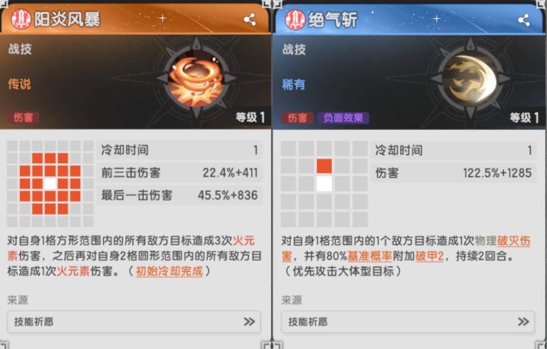This screenshot has width=547, height=349.
Task: Share the 绝气斩 skill card
Action: coord(523,20)
